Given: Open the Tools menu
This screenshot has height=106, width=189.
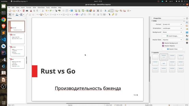Looking at the screenshot, I should tap(48, 7).
